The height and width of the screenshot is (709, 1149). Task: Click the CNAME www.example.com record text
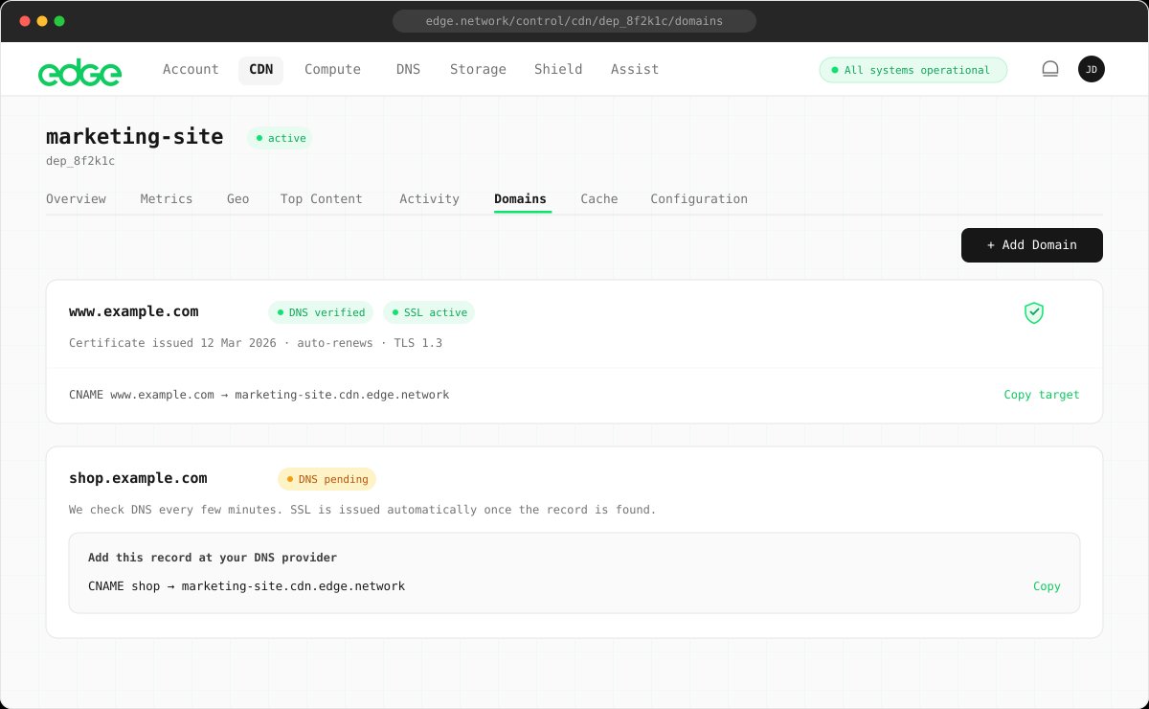point(259,395)
